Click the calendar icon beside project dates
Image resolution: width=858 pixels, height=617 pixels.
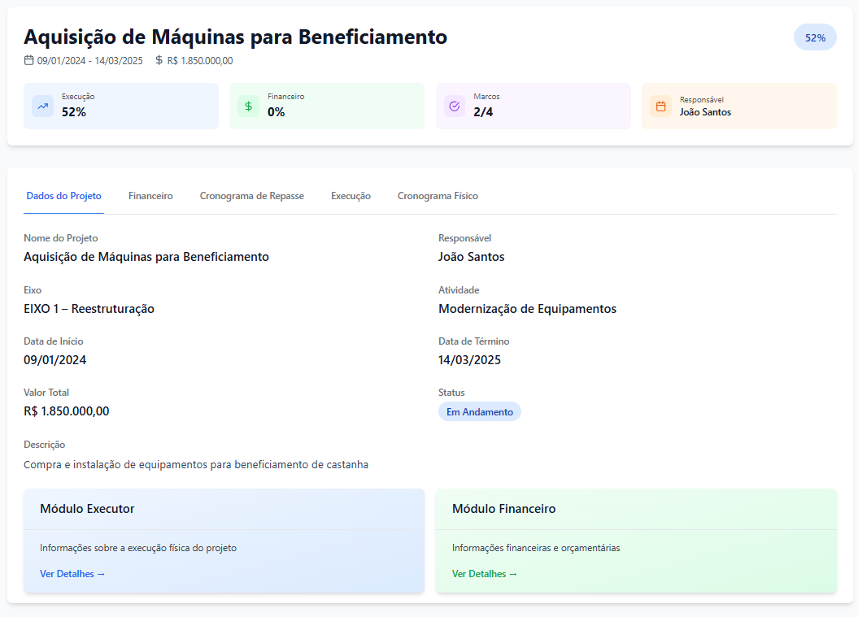click(29, 60)
